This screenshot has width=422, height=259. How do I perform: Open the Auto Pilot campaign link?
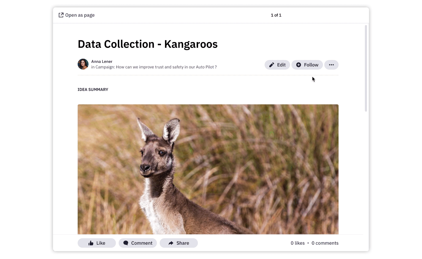point(166,67)
